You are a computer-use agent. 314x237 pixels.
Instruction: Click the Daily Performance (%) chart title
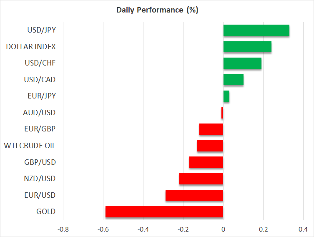(x=157, y=10)
